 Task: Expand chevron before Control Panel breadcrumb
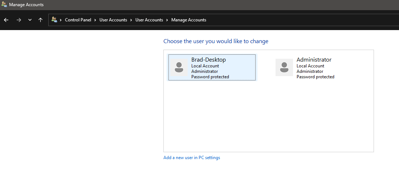click(61, 20)
